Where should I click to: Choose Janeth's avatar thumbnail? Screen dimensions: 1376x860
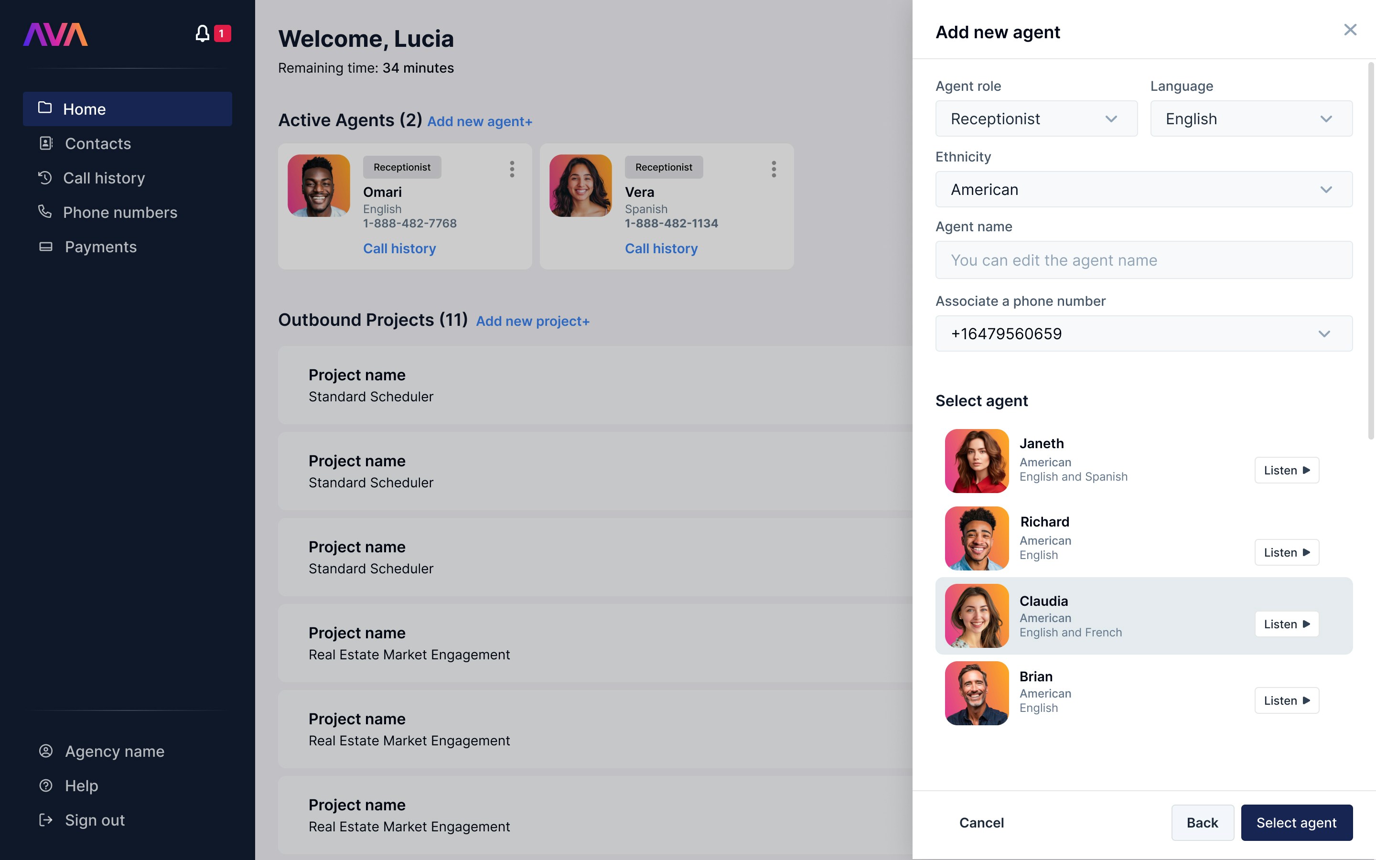click(977, 461)
